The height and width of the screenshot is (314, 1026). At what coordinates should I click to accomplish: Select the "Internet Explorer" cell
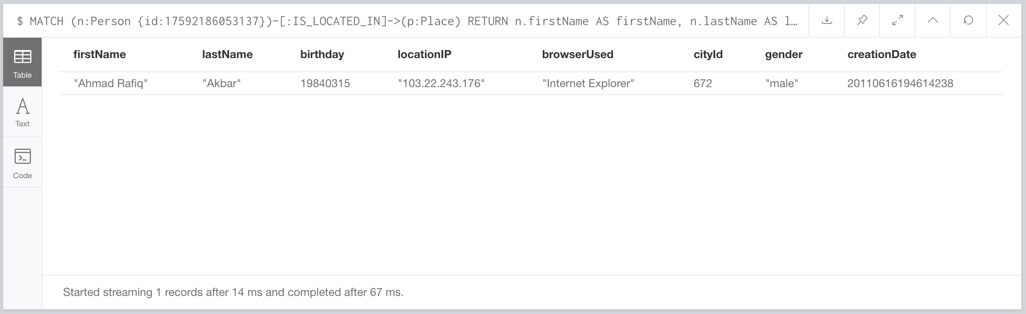click(588, 84)
